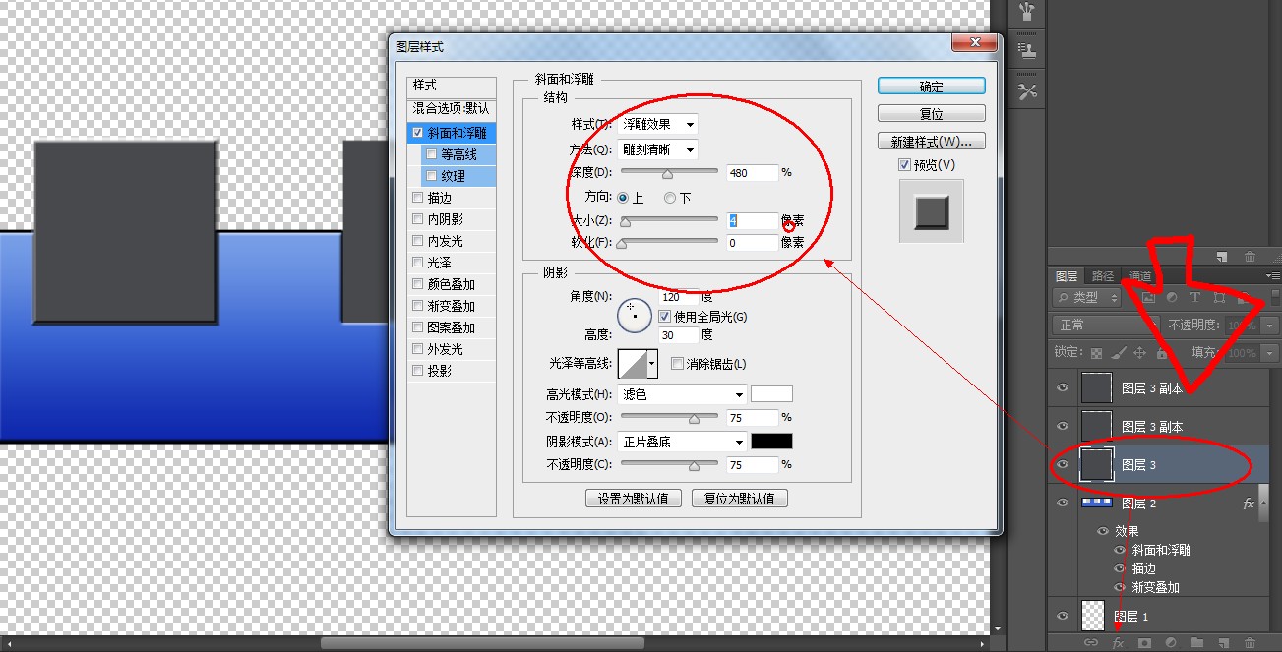
Task: Lock transparent pixels icon in layers panel
Action: pos(1096,352)
